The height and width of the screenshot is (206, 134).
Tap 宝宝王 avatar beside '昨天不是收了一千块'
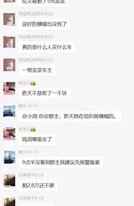point(9,89)
